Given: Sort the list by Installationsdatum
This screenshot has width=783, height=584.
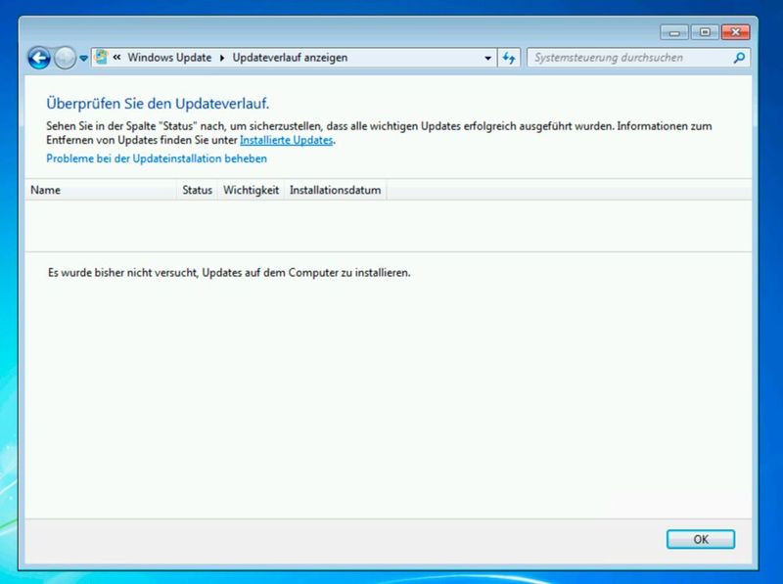Looking at the screenshot, I should [x=334, y=190].
